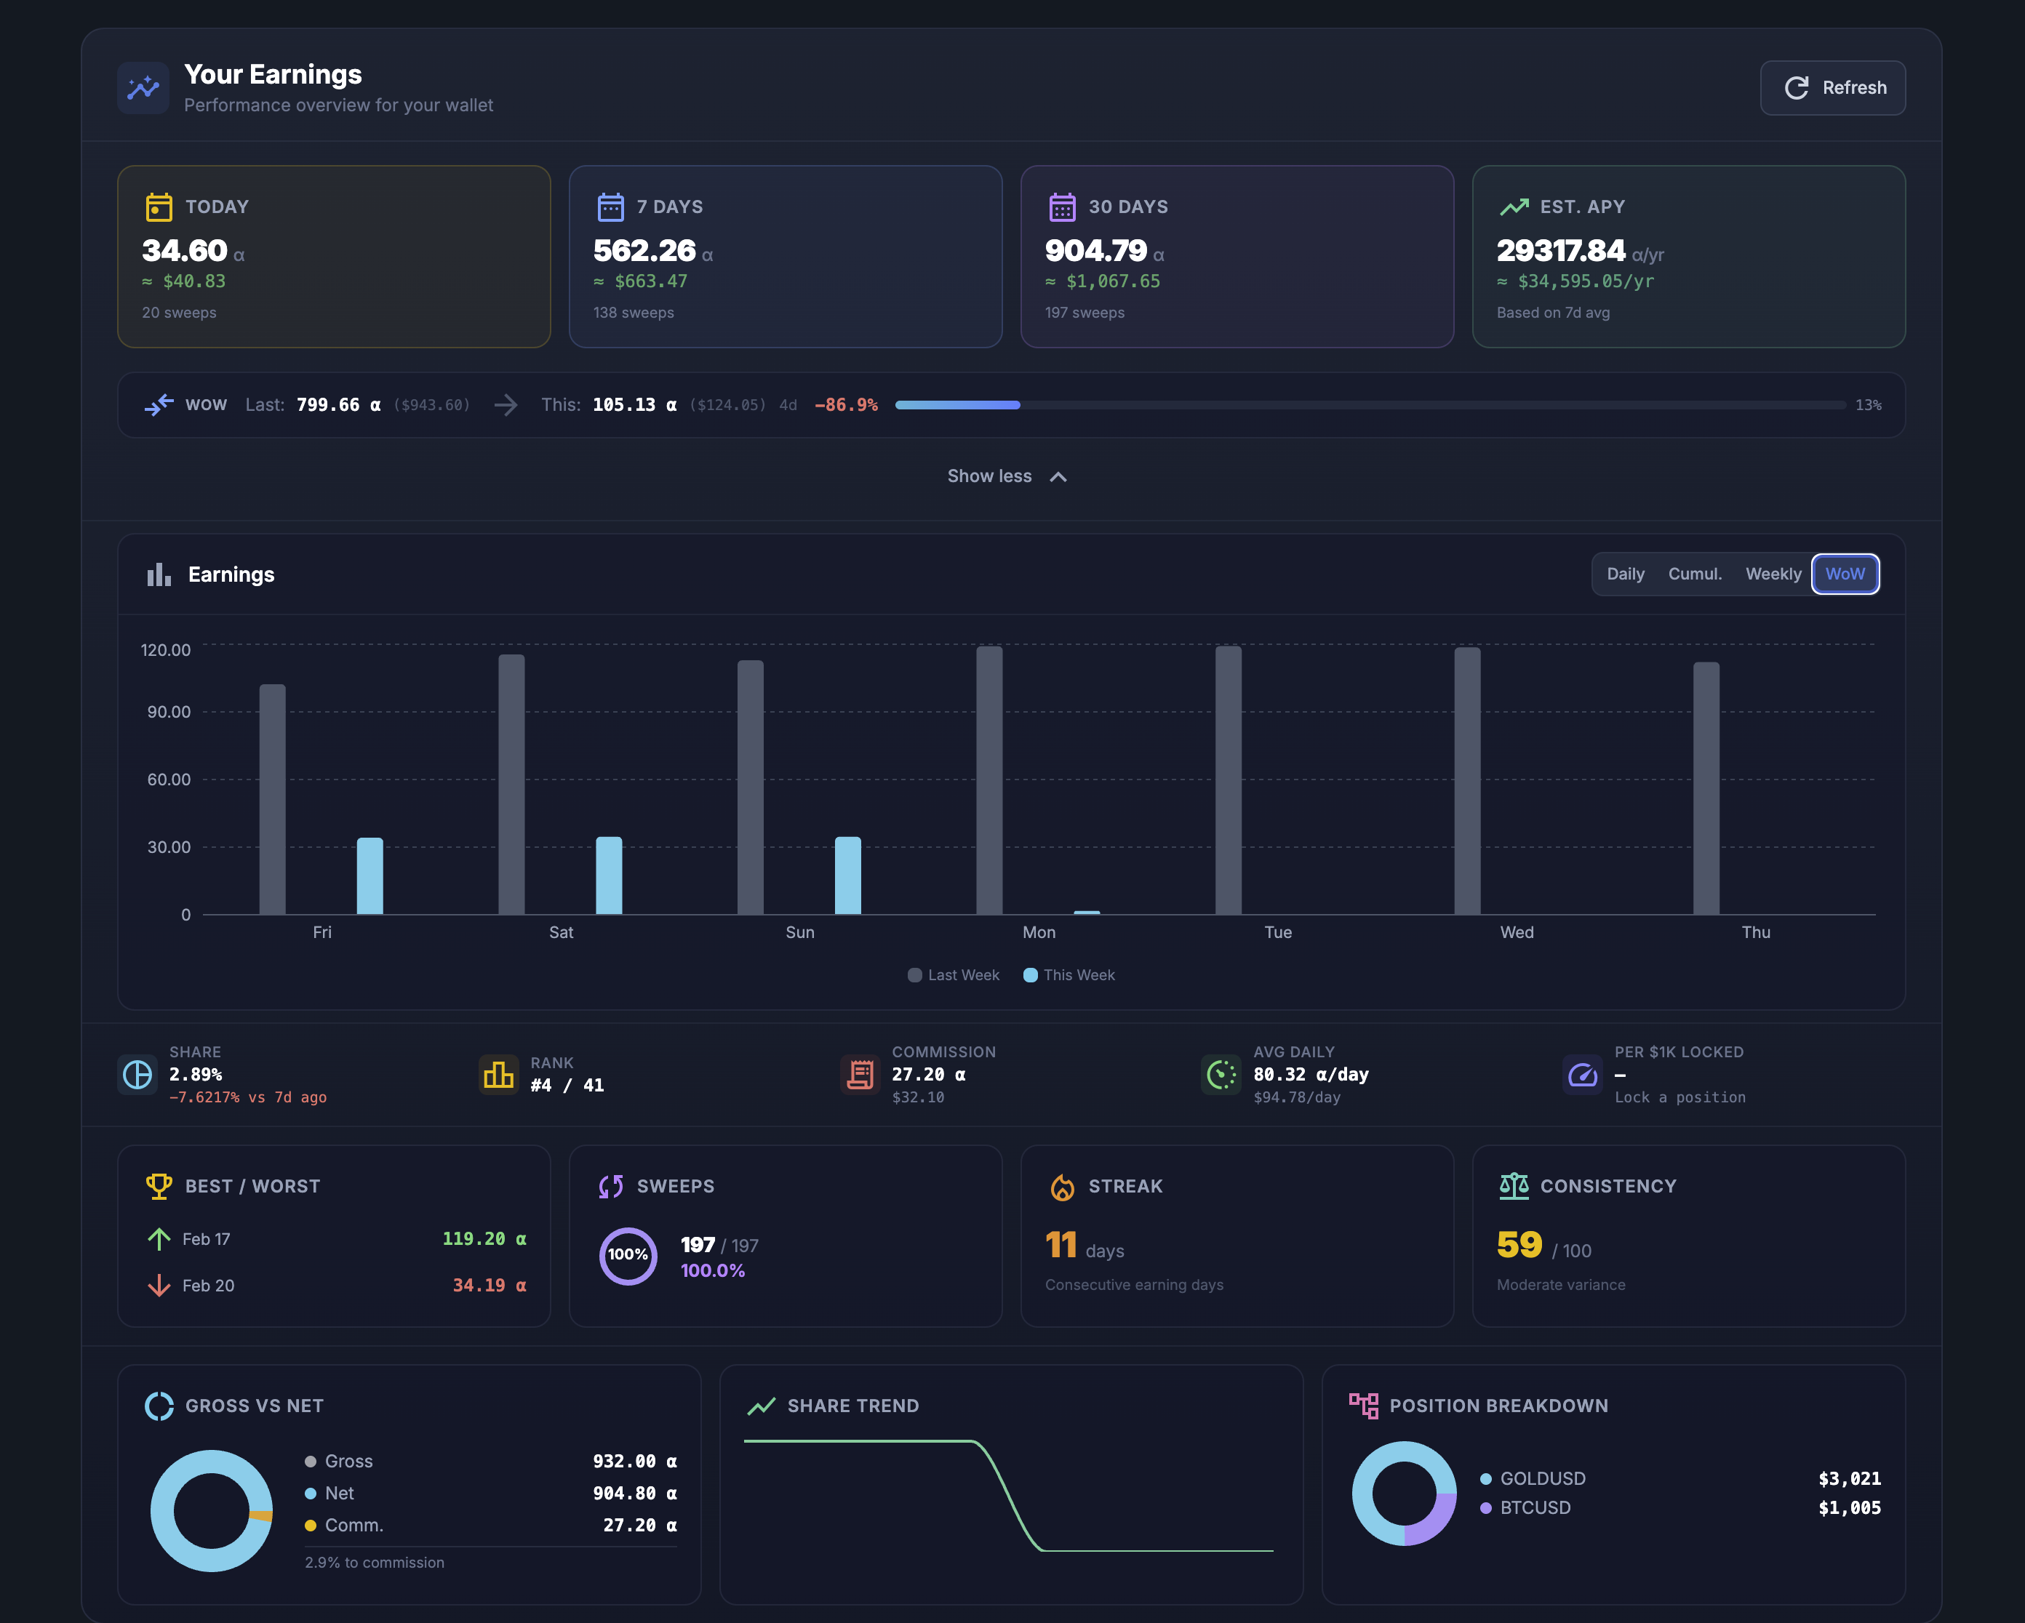Click the Share pie chart icon
Viewport: 2025px width, 1623px height.
click(x=138, y=1074)
